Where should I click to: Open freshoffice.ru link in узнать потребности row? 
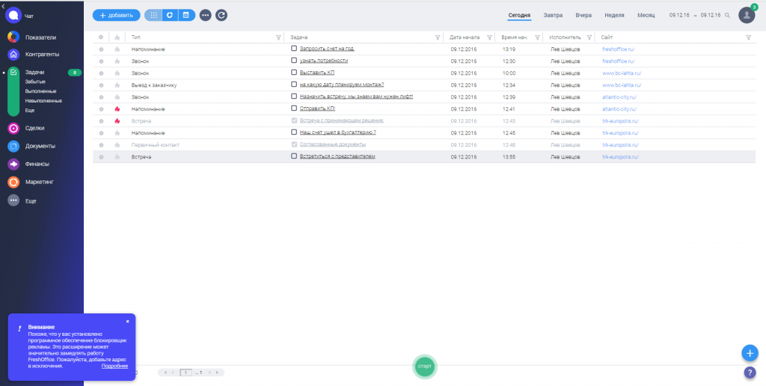coord(618,61)
